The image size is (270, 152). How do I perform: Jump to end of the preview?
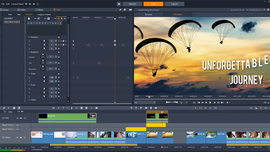click(x=222, y=103)
